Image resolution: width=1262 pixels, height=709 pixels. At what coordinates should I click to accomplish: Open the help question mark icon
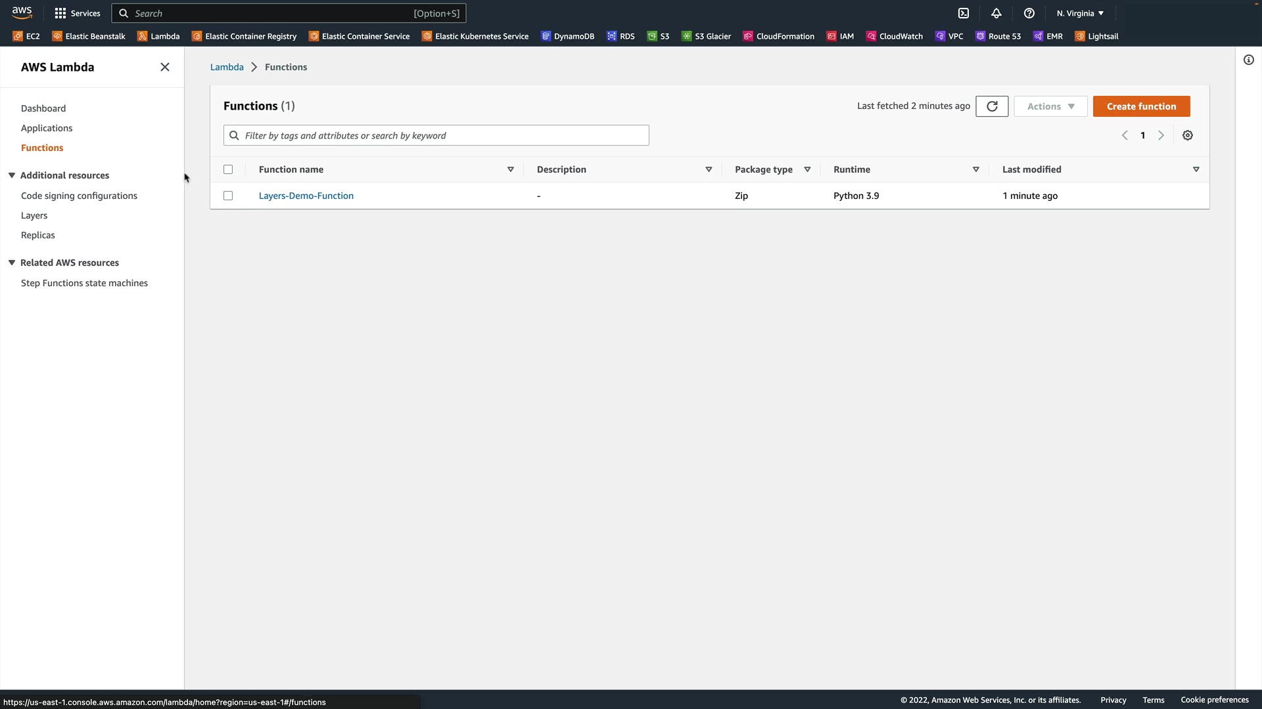[1029, 13]
